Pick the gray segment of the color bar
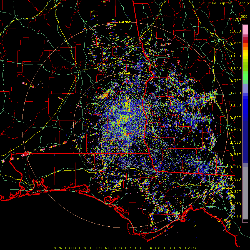 click(245, 193)
